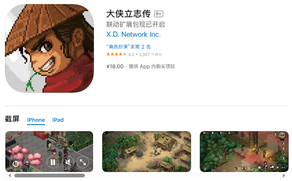Viewport: 292px width, 181px height.
Task: Switch to the iPhone screenshots tab
Action: coord(36,120)
